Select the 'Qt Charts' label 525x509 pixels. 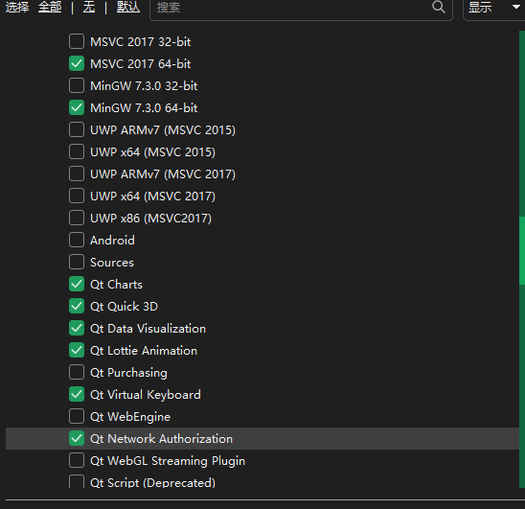[116, 285]
